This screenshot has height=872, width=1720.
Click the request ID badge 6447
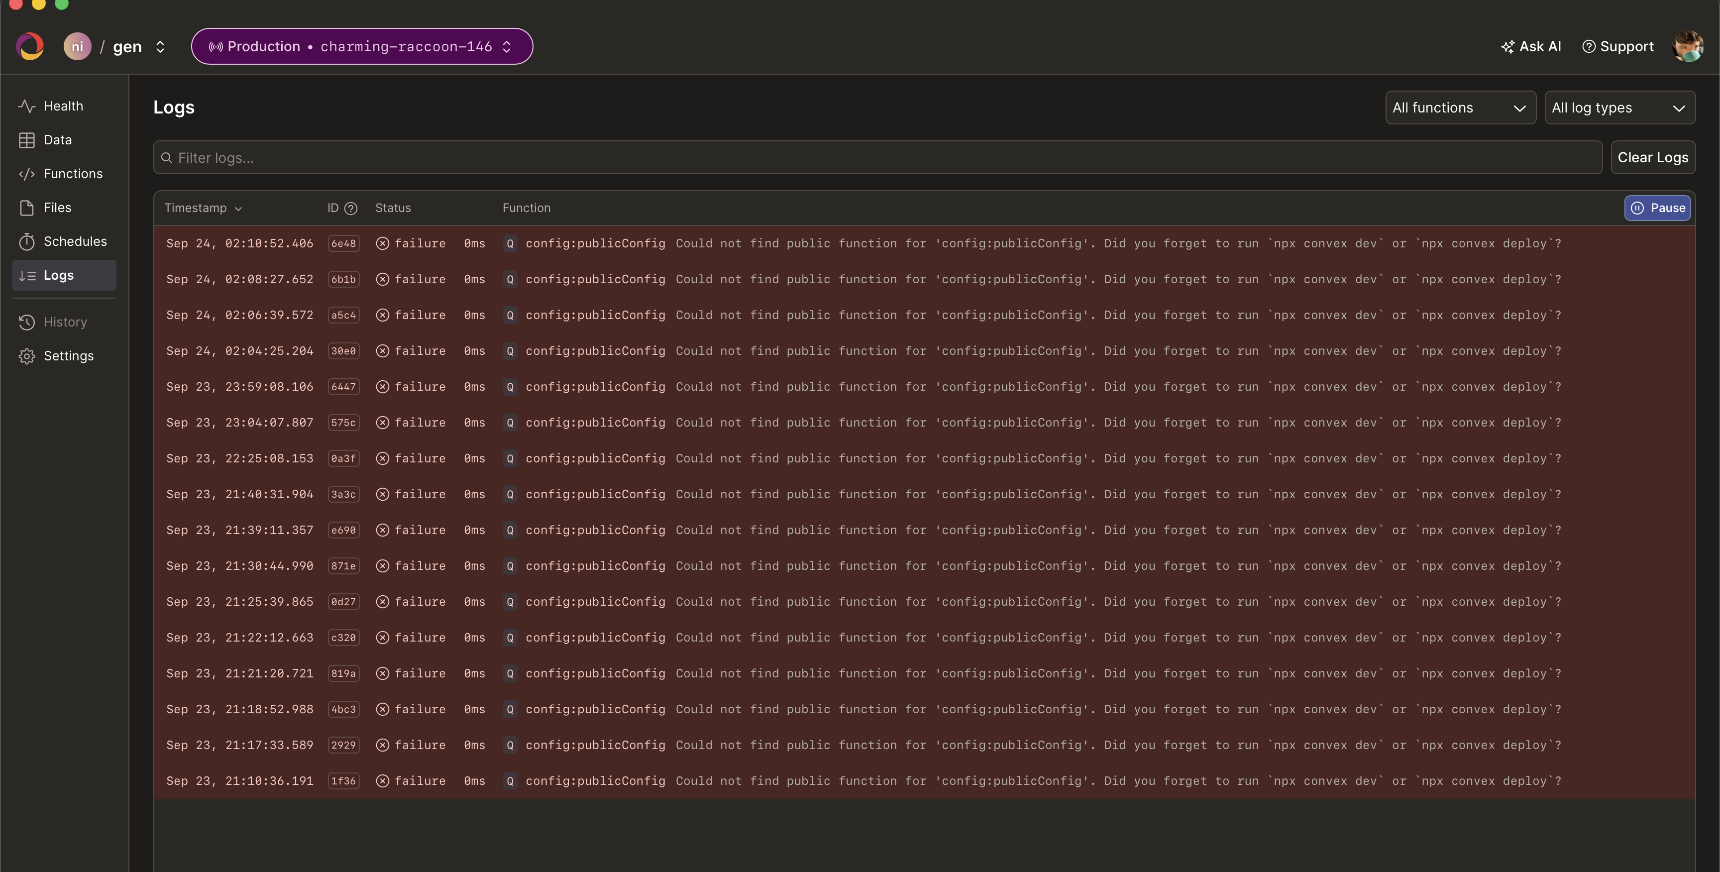pyautogui.click(x=343, y=387)
